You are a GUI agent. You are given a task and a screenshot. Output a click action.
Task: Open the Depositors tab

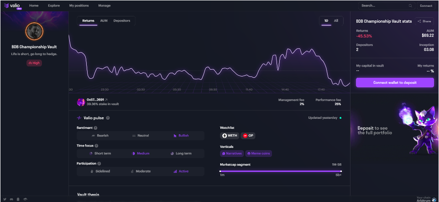(x=121, y=20)
